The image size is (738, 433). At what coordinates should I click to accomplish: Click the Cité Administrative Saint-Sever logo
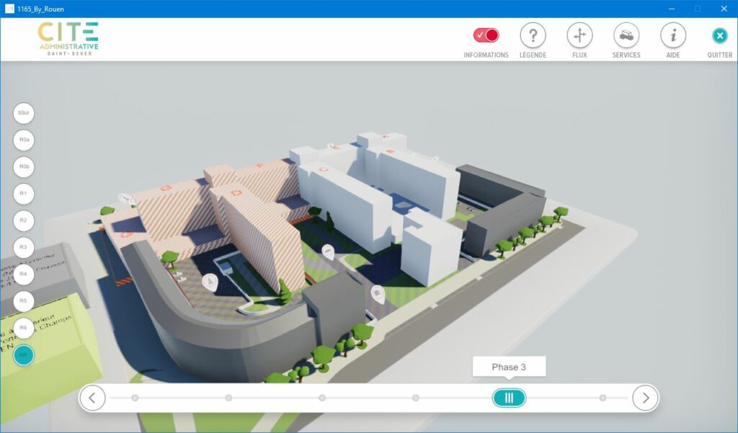point(68,39)
